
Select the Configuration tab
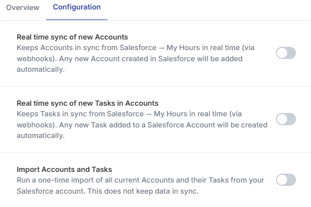pos(77,7)
